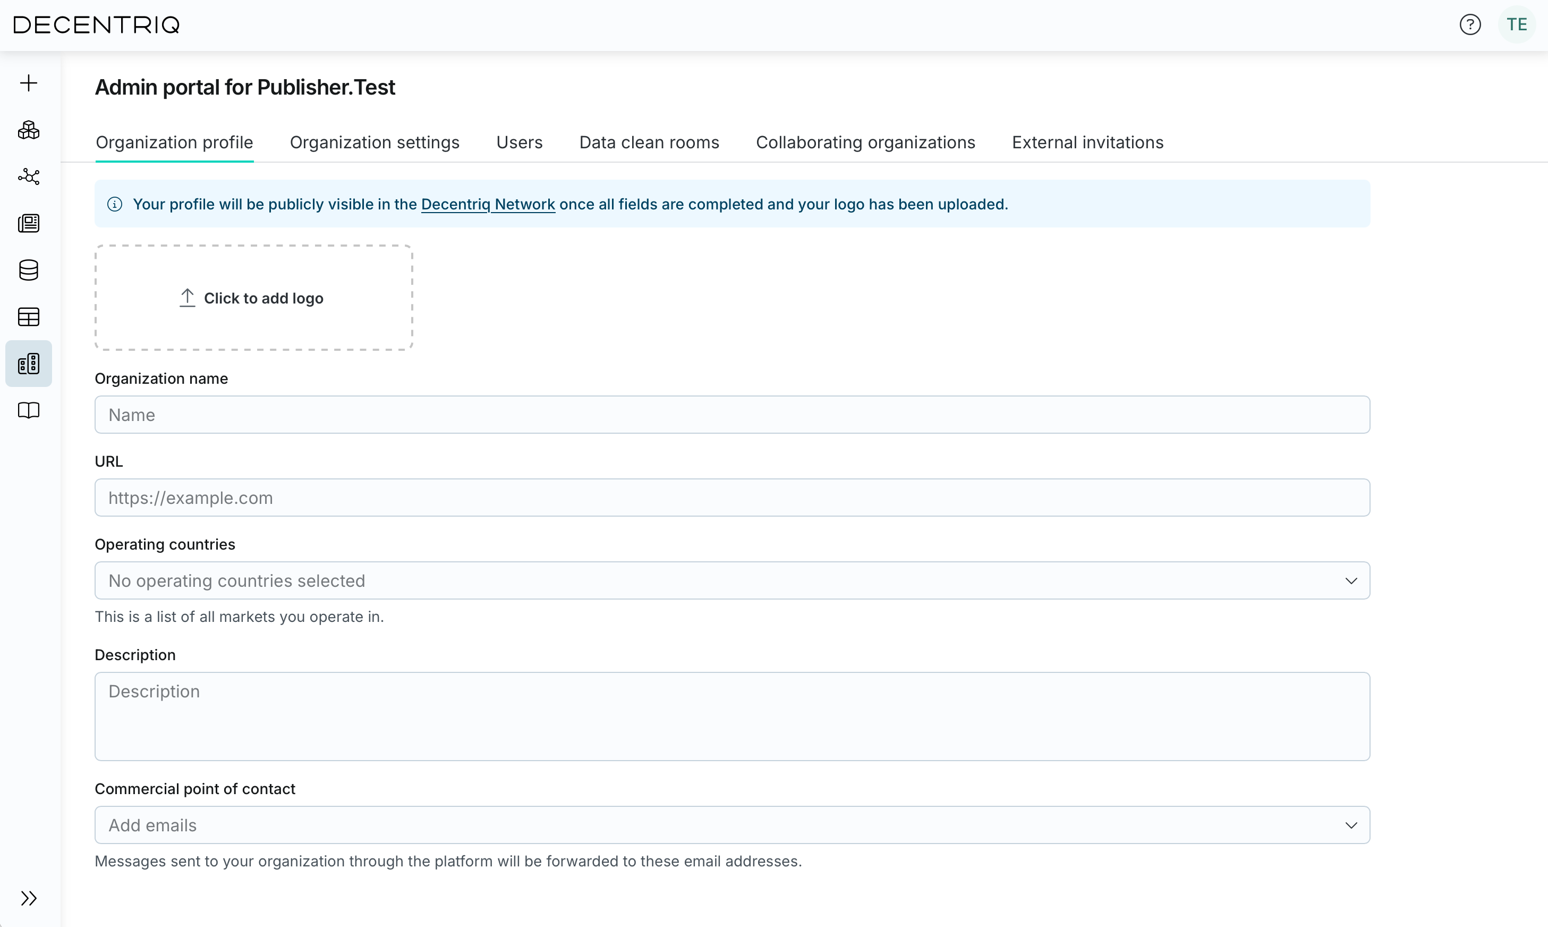Switch to the Users tab

click(520, 142)
